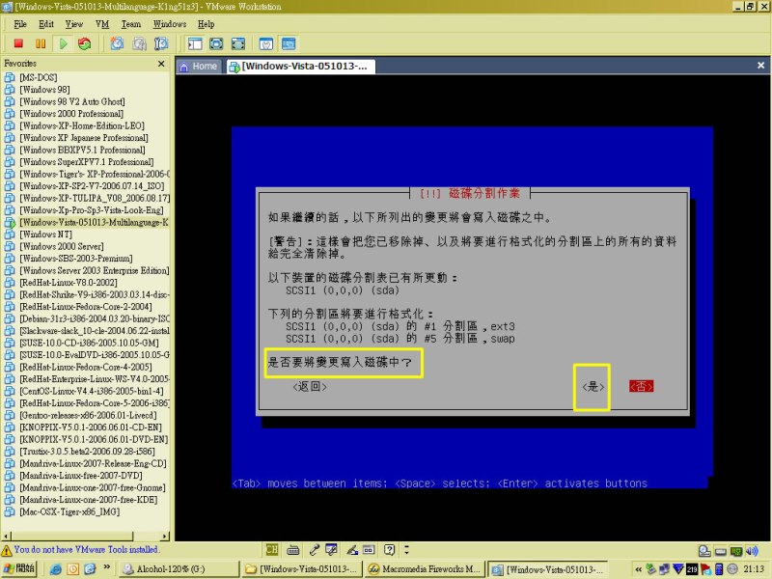The width and height of the screenshot is (772, 579).
Task: Click the Console view toolbar icon
Action: [x=289, y=43]
